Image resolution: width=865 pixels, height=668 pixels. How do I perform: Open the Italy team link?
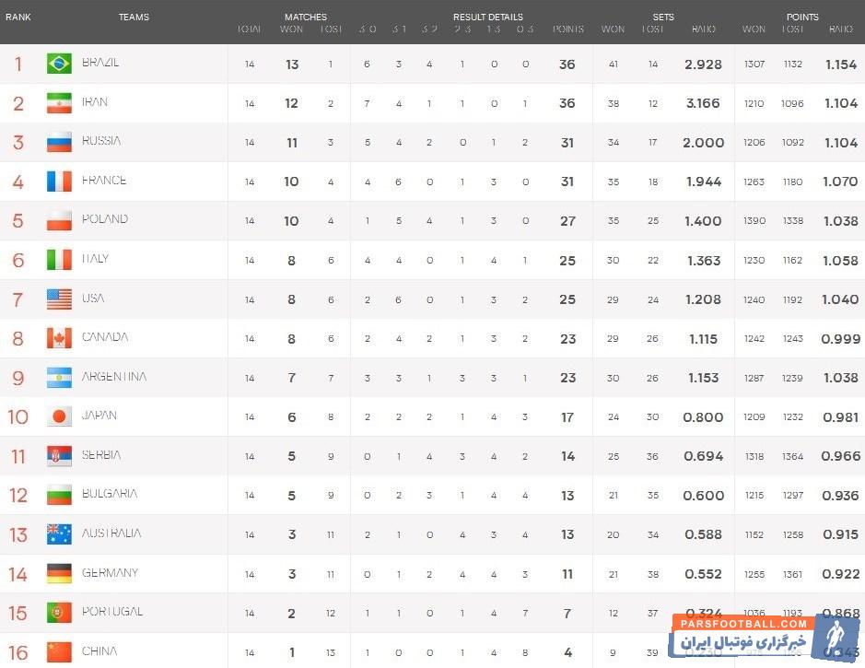[96, 259]
